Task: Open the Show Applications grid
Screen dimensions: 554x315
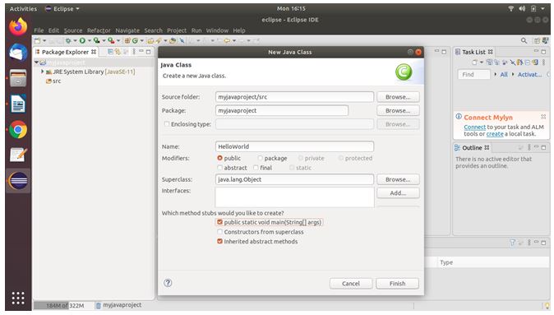Action: [18, 298]
